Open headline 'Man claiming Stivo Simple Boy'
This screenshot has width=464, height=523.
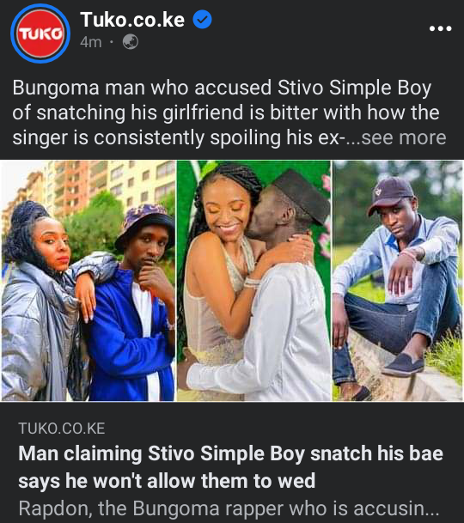click(230, 453)
